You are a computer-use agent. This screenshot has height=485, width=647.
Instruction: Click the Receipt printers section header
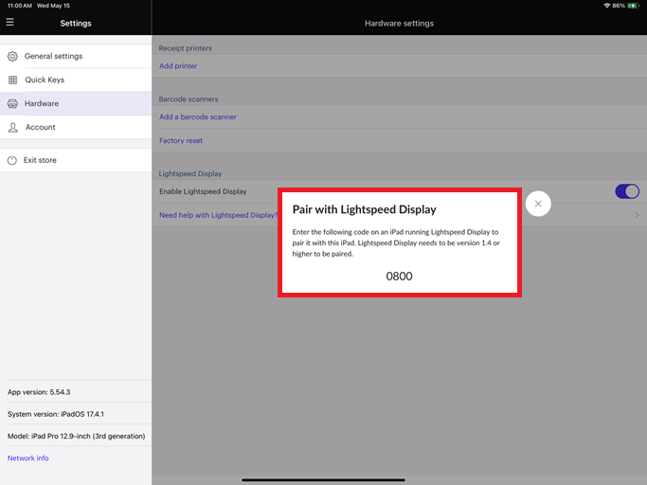click(x=186, y=48)
